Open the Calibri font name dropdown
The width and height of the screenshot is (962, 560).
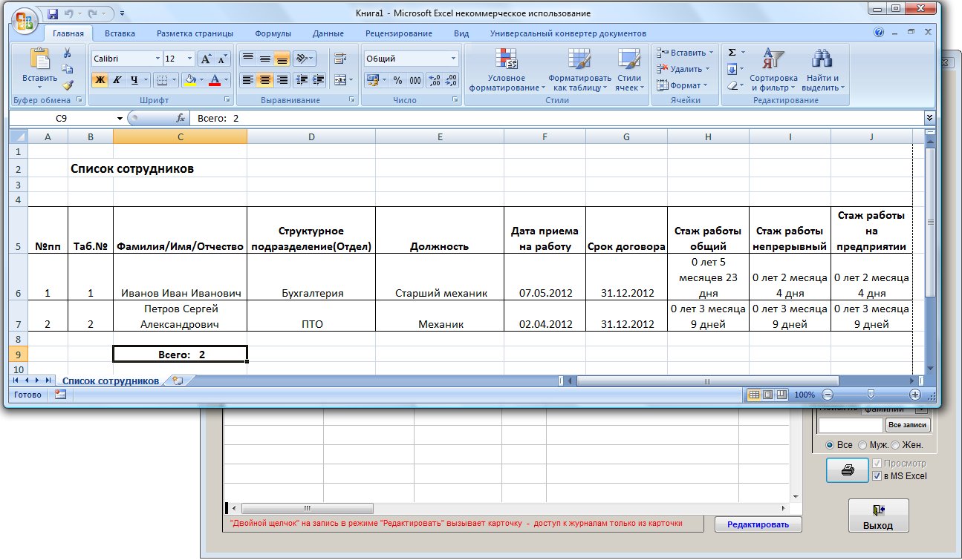pos(157,59)
